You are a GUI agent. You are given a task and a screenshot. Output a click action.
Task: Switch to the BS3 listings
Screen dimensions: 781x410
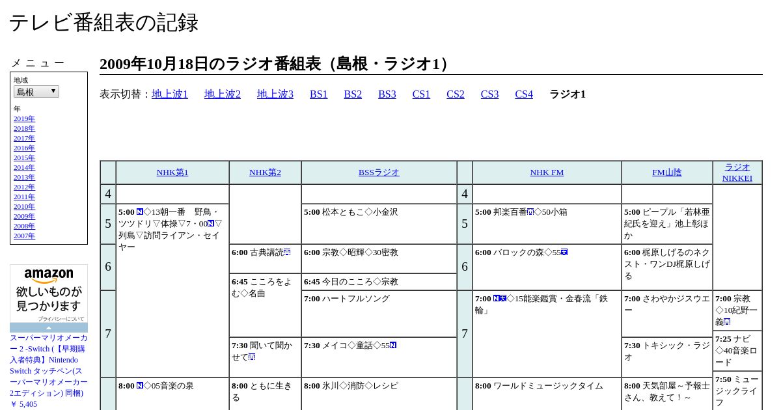tap(387, 94)
